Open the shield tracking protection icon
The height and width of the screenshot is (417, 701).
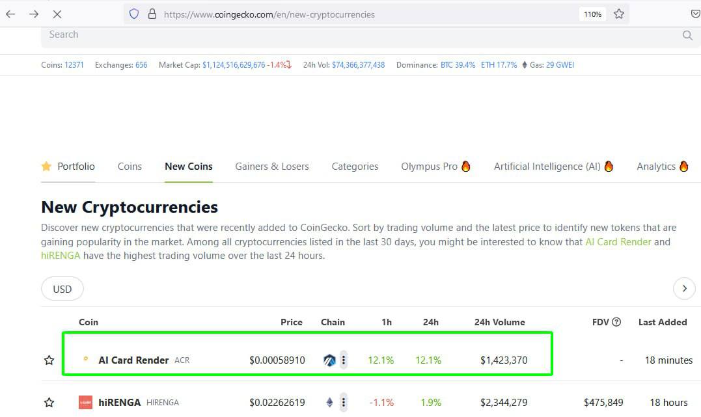click(134, 14)
